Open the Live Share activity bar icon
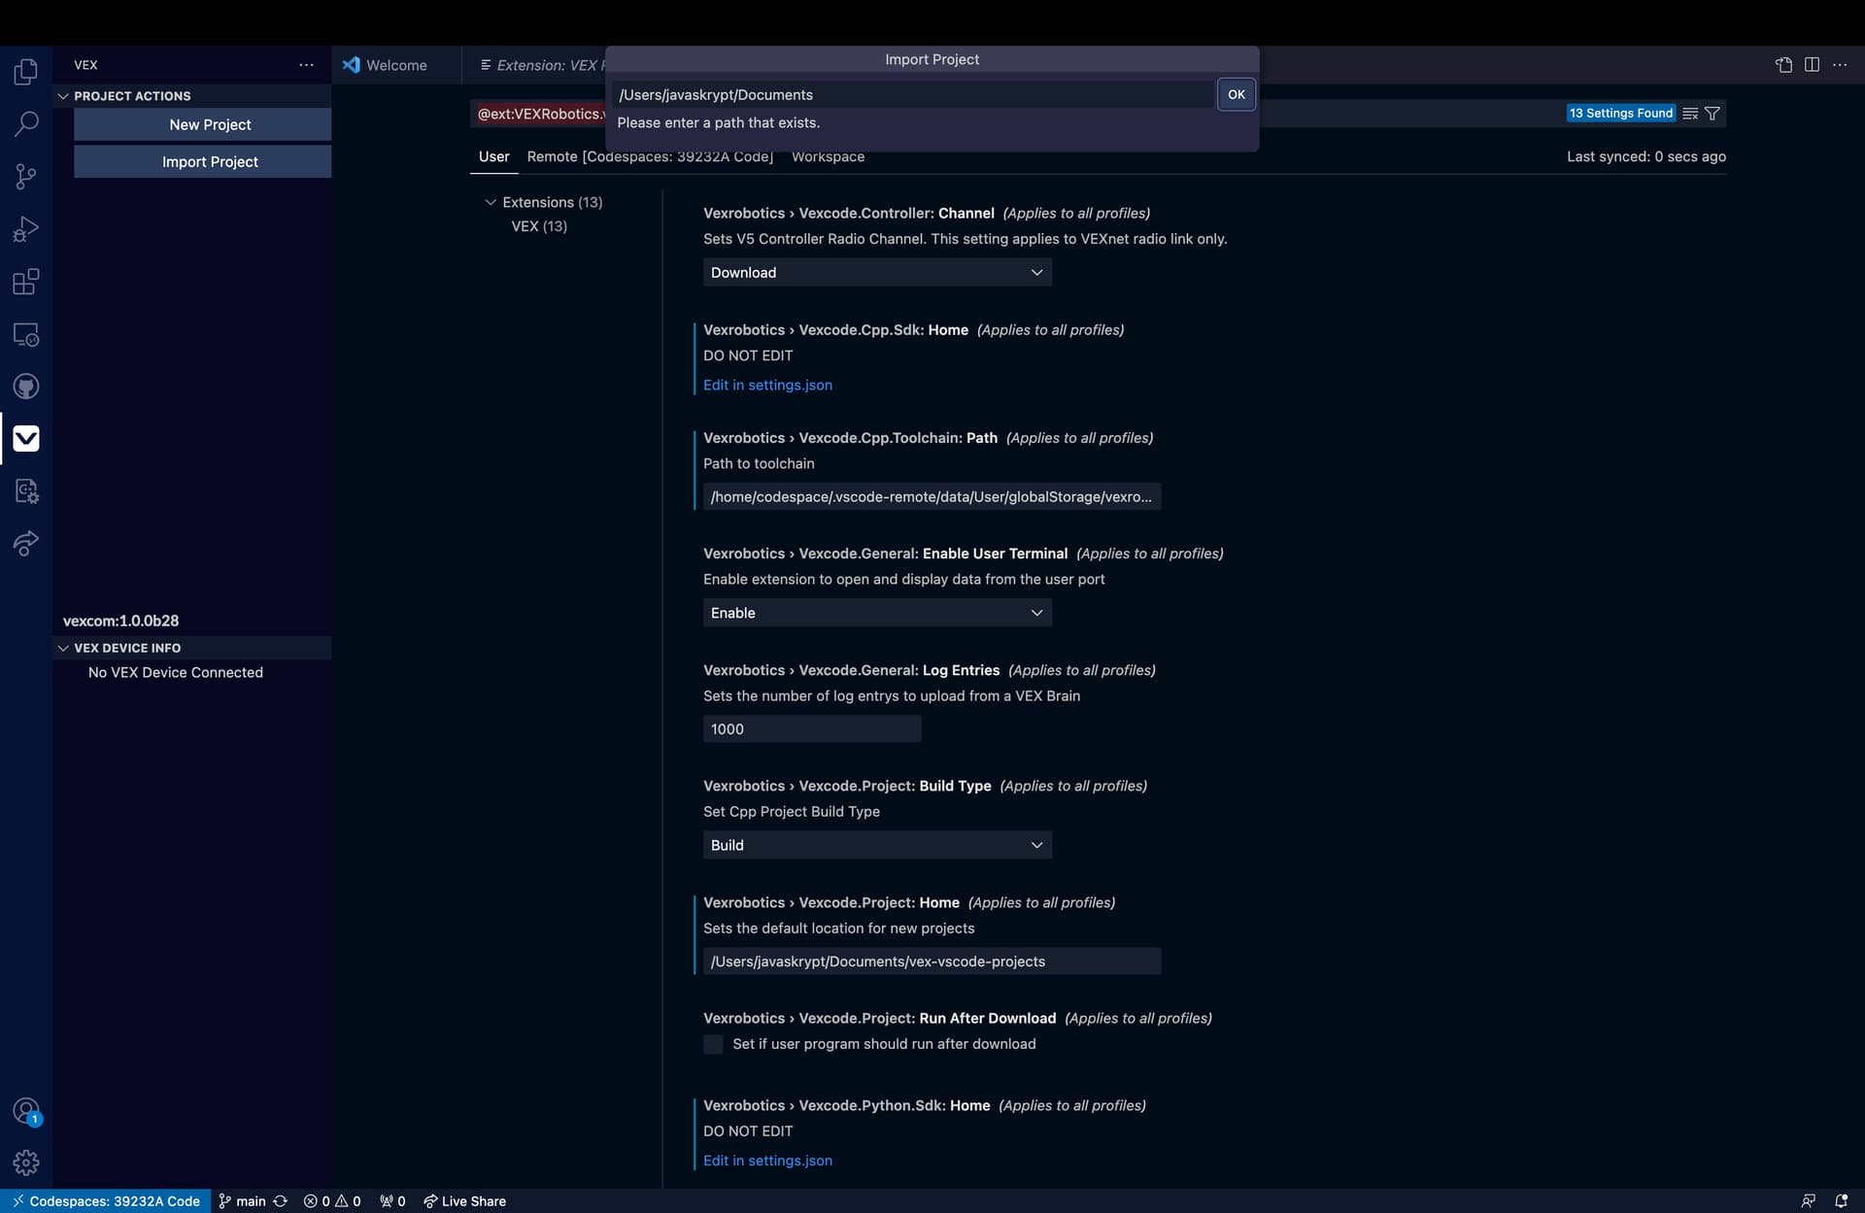 tap(26, 544)
